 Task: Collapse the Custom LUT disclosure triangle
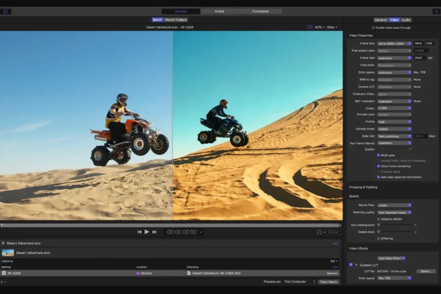[356, 265]
